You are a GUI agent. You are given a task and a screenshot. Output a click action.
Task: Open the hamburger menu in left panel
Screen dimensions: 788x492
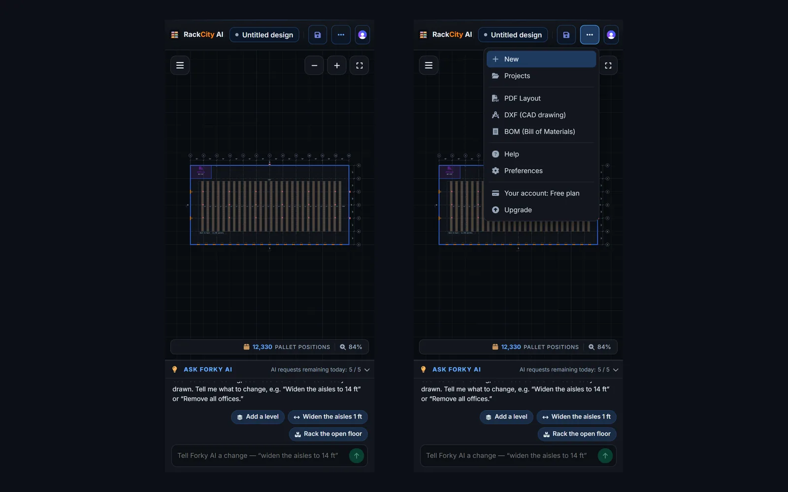[x=180, y=65]
